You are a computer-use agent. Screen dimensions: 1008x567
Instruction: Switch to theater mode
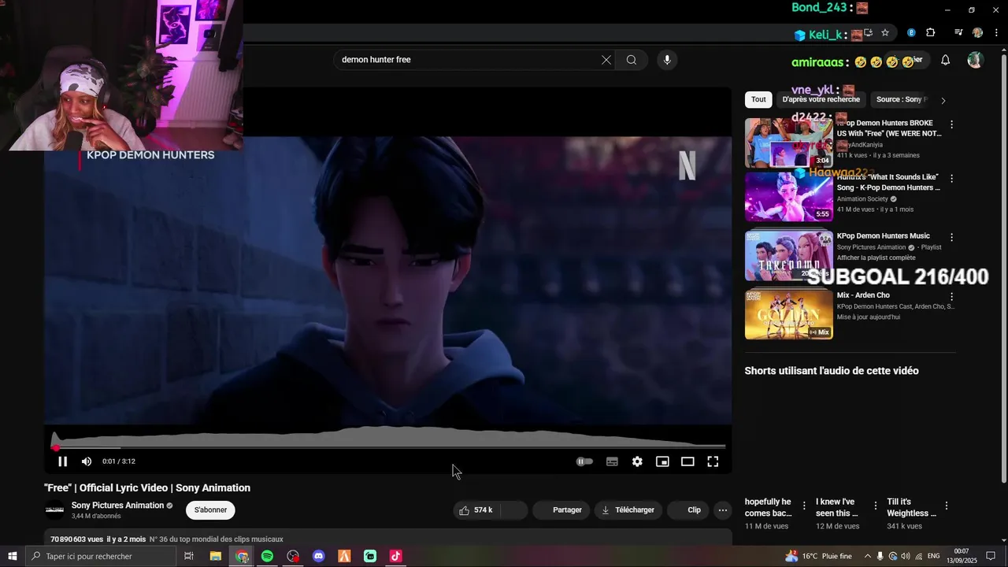point(687,461)
